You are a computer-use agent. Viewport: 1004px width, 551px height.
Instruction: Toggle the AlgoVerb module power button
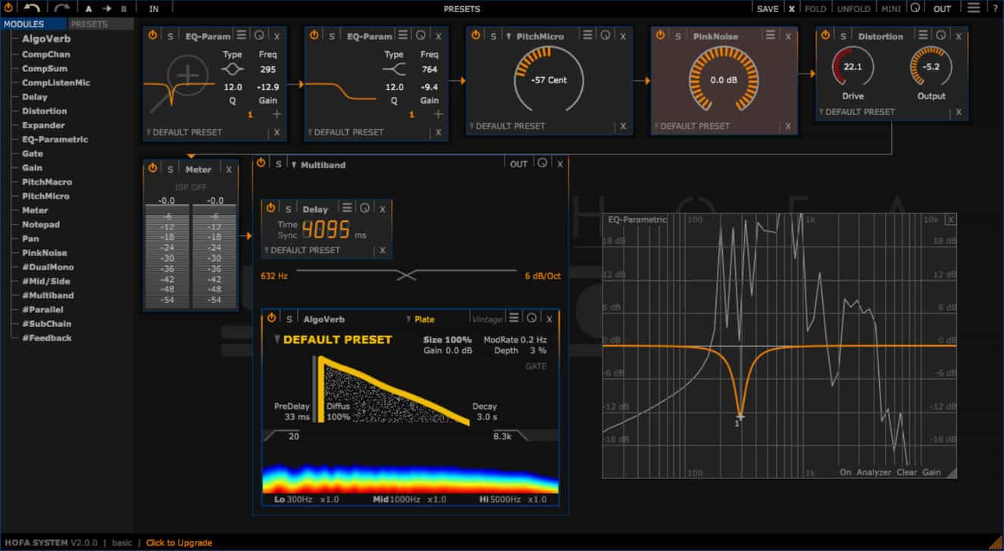click(x=271, y=318)
